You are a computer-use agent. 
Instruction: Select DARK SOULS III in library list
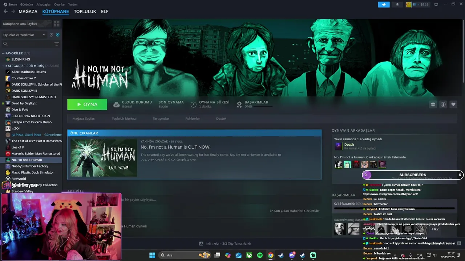pos(24,91)
